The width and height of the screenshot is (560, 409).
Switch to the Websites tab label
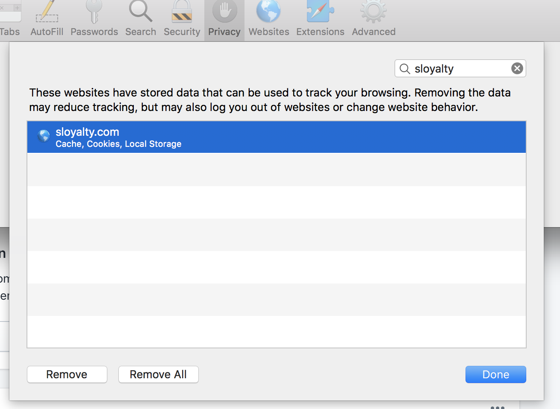pos(269,32)
